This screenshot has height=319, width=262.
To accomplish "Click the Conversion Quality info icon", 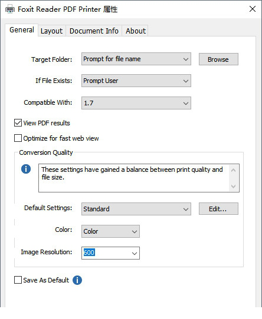I will click(x=26, y=169).
